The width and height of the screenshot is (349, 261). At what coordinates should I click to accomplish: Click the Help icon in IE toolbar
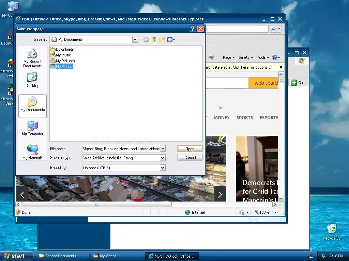[x=275, y=57]
